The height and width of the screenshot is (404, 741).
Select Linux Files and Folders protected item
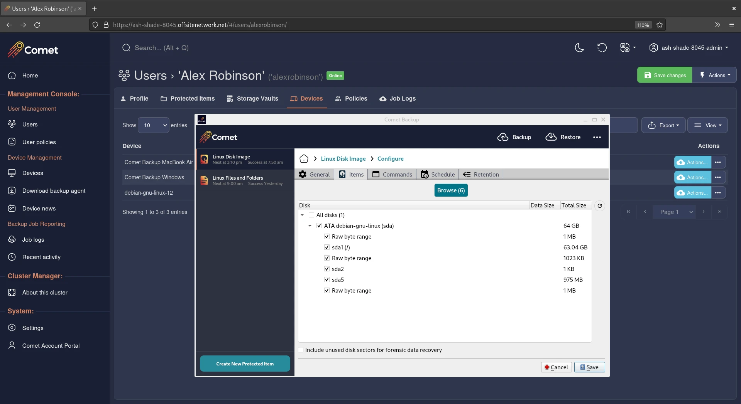point(245,180)
